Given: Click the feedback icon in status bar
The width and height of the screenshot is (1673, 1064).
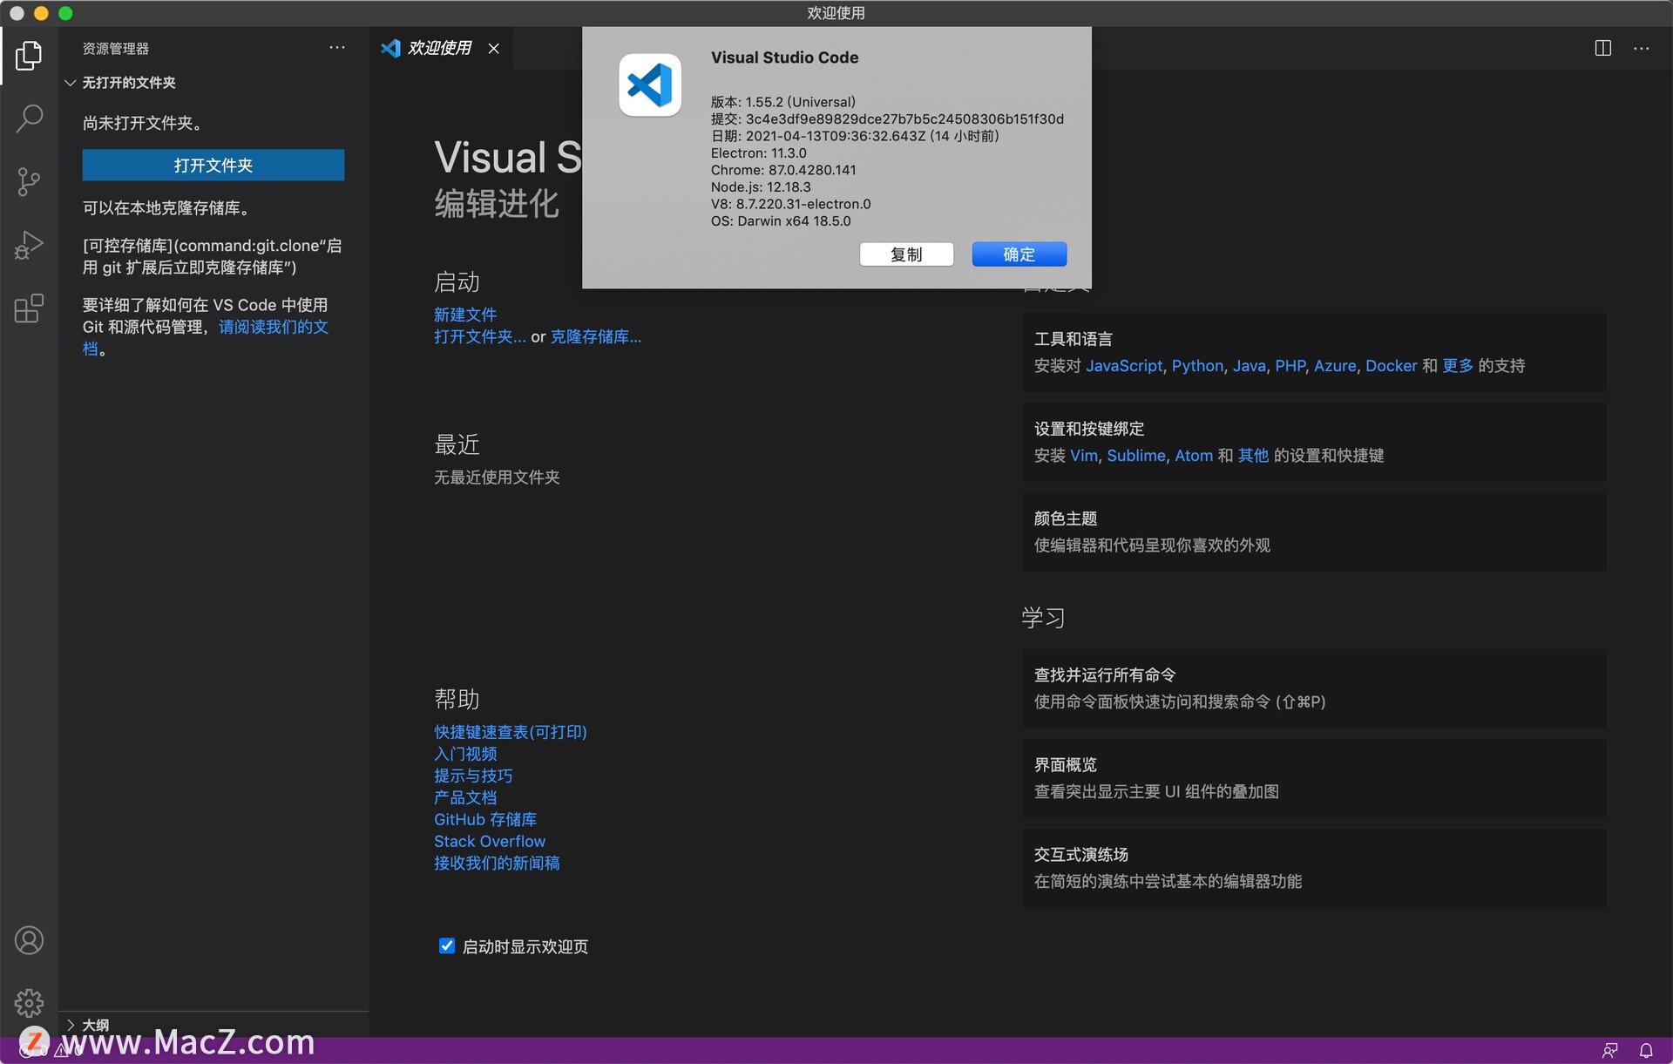Looking at the screenshot, I should tap(1609, 1051).
